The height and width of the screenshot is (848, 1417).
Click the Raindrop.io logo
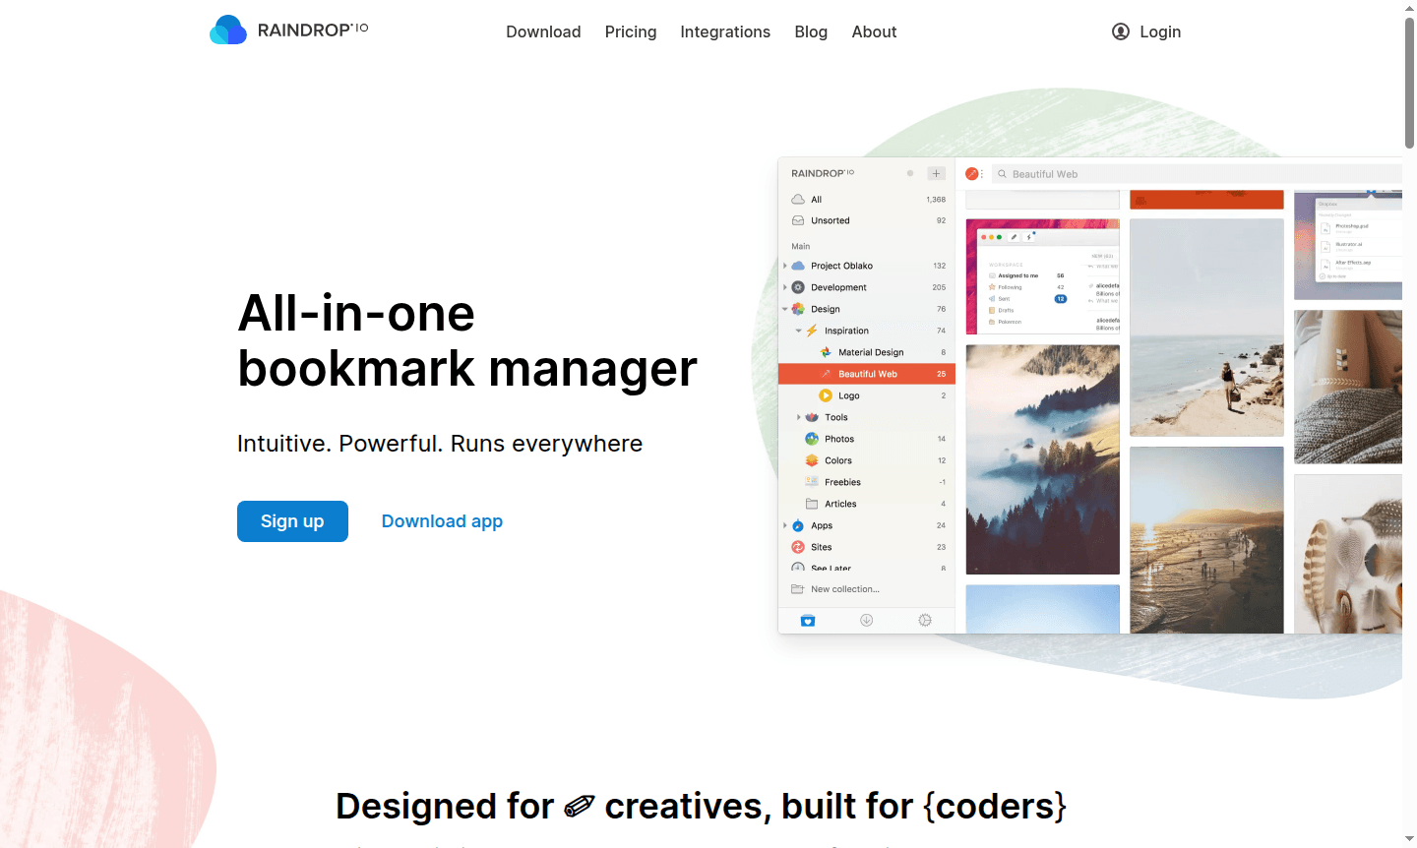(288, 30)
